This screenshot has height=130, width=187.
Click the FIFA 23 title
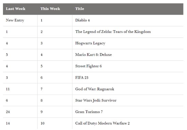tap(82, 78)
